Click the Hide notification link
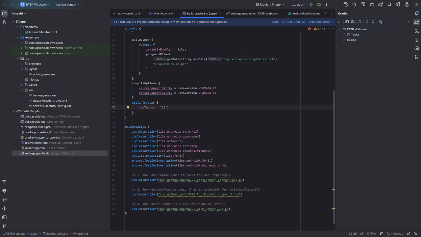 point(320,22)
